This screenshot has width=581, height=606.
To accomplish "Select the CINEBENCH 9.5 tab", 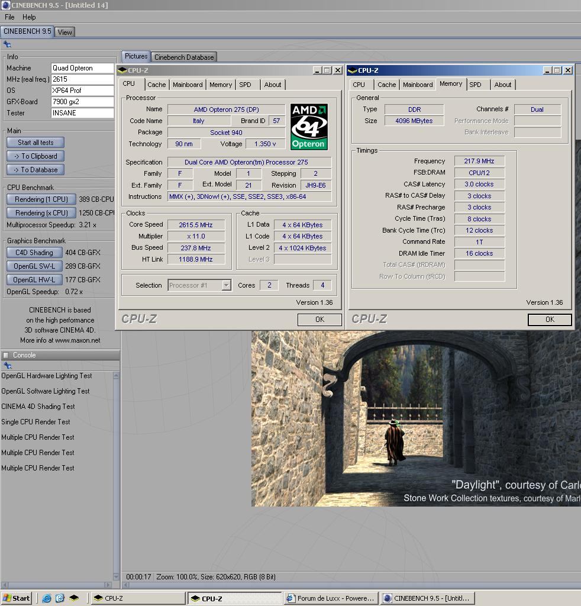I will point(27,31).
